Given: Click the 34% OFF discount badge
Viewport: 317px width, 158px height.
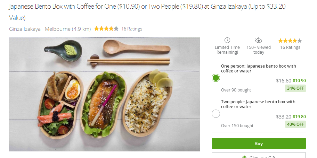Looking at the screenshot, I should 295,88.
